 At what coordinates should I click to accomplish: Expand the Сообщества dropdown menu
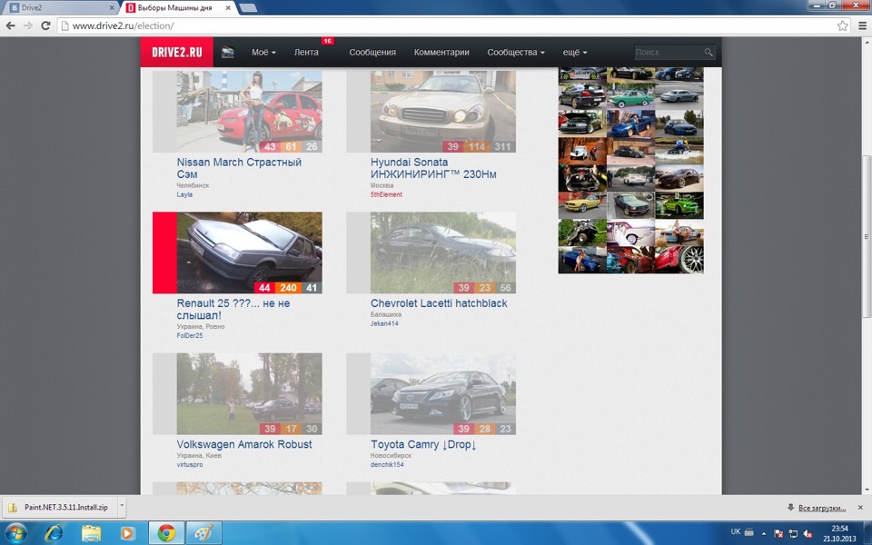pyautogui.click(x=516, y=53)
